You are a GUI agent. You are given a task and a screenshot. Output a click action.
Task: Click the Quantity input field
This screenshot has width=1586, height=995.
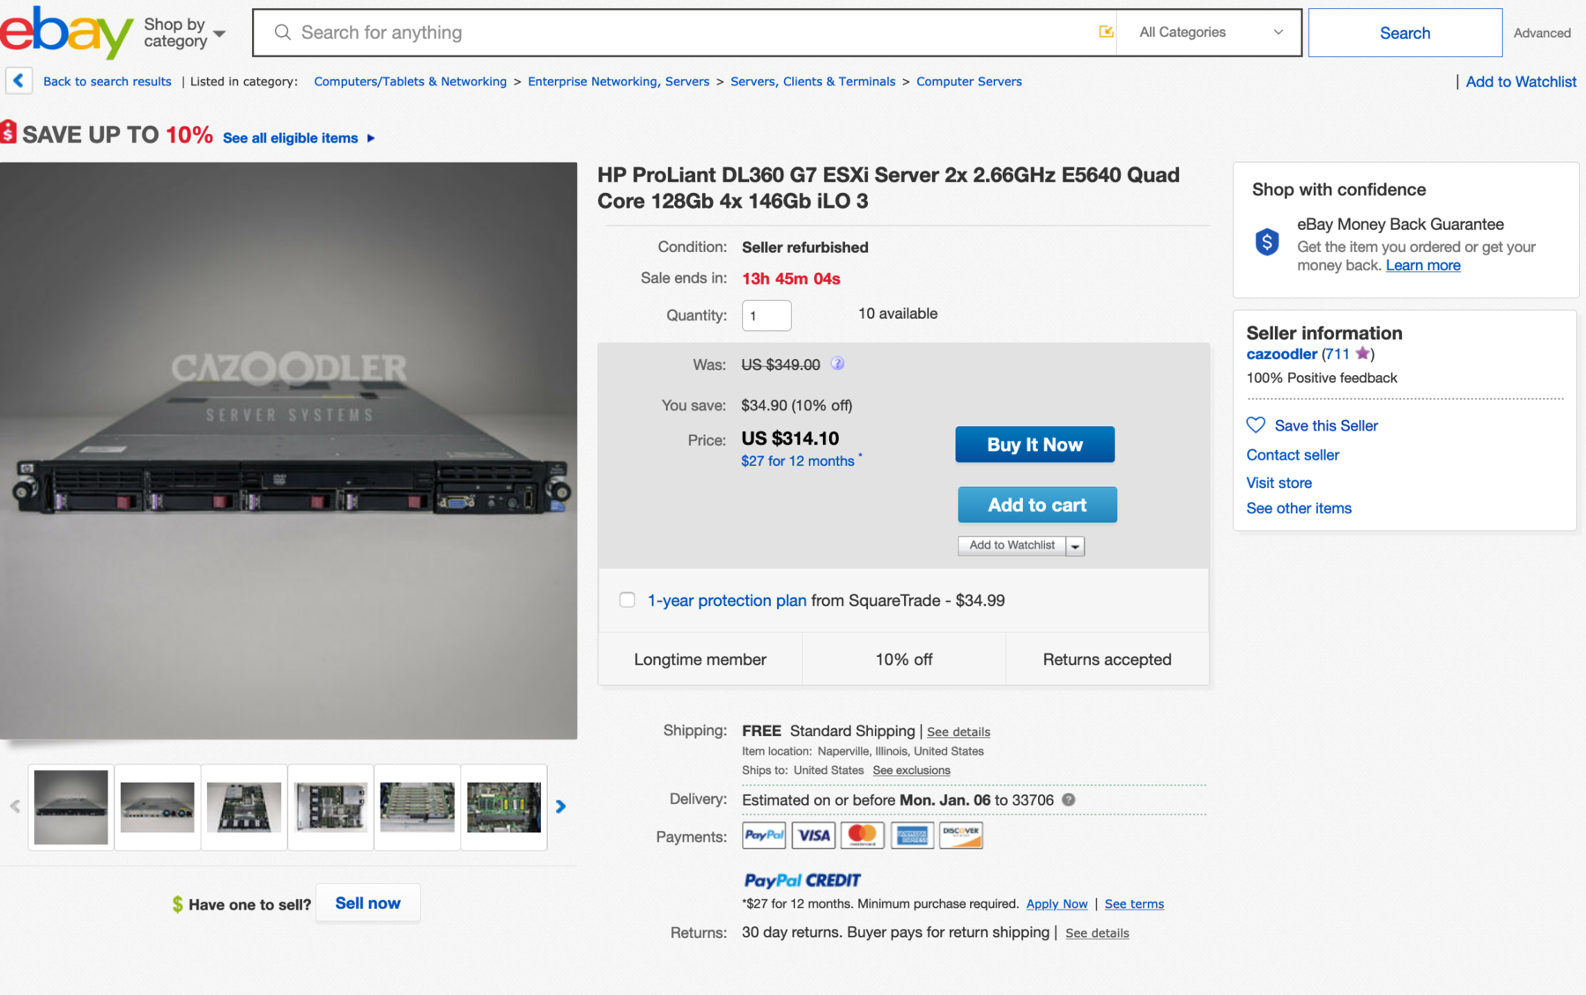point(767,315)
